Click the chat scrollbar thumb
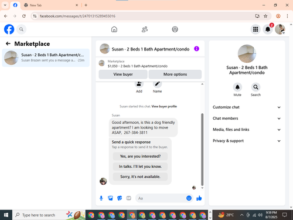The width and height of the screenshot is (293, 220). click(202, 150)
